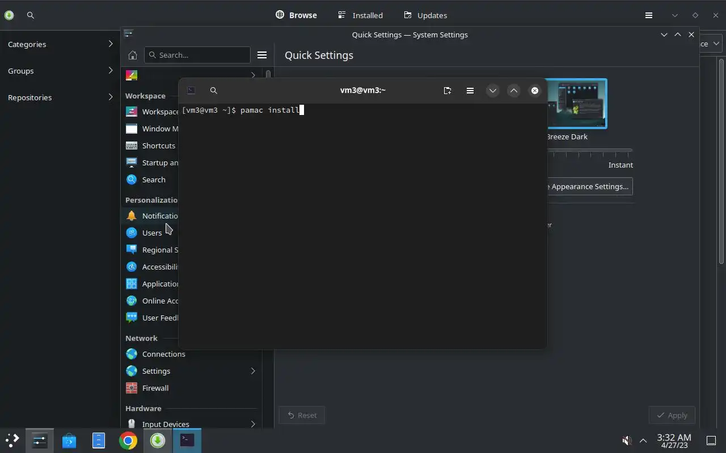The image size is (726, 453).
Task: Open the Users settings entry
Action: [x=151, y=233]
